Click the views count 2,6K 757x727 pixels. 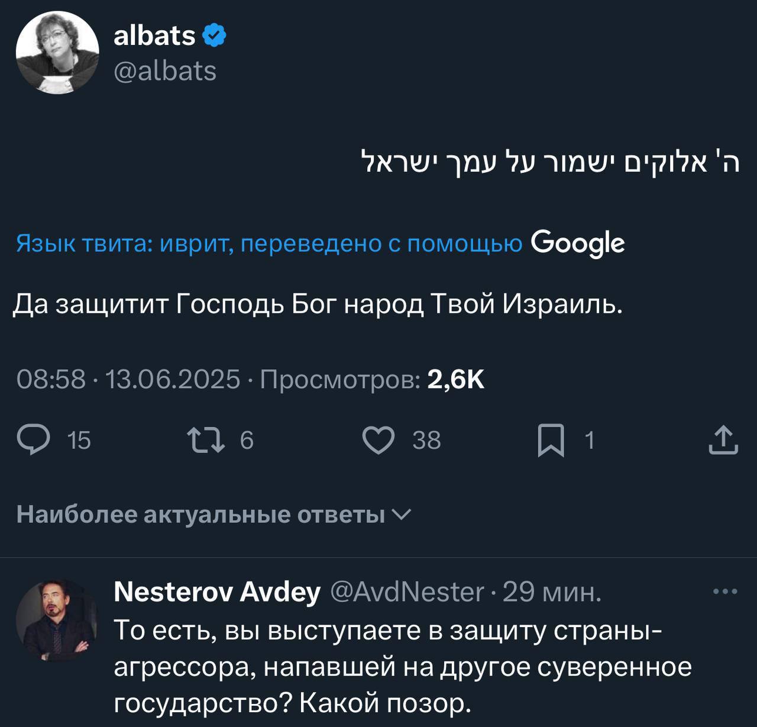[456, 379]
